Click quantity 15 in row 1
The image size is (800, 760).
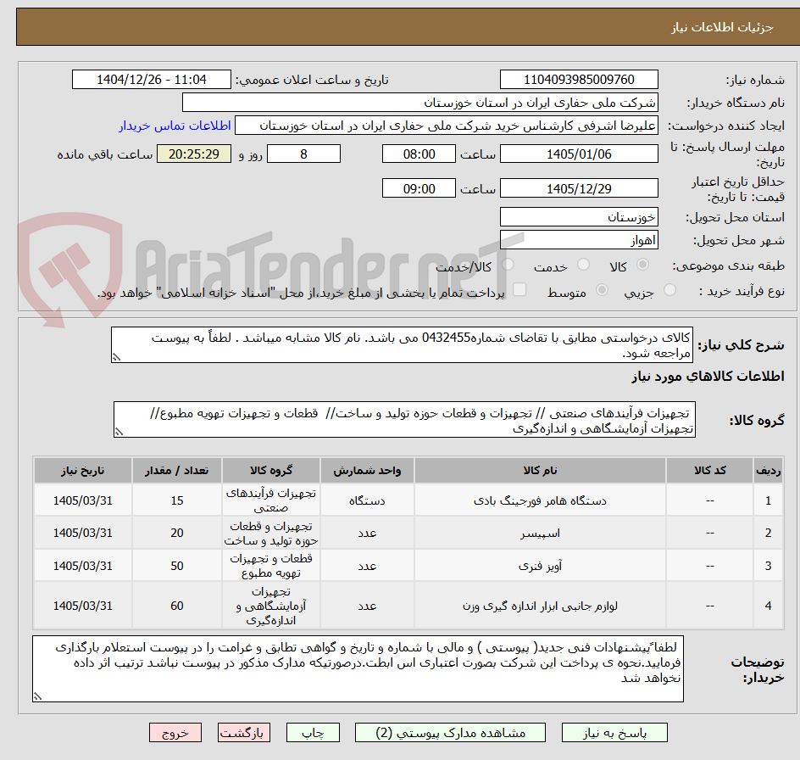coord(177,500)
